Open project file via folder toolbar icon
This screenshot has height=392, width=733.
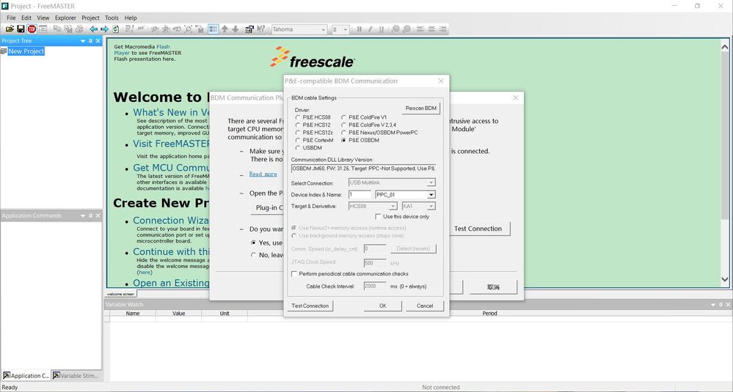pyautogui.click(x=10, y=29)
